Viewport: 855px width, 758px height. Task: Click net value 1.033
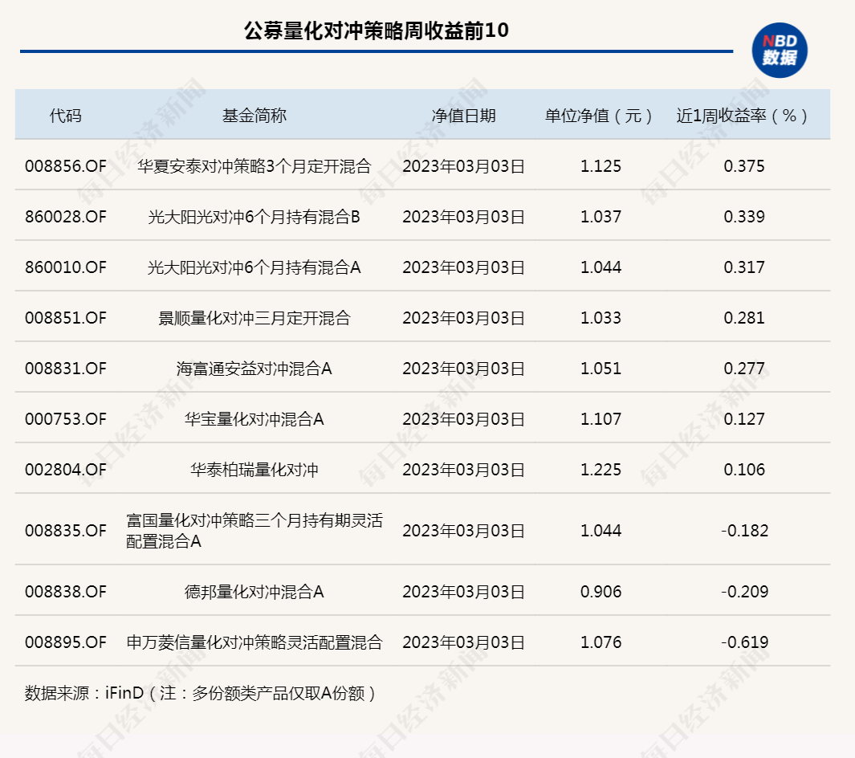(601, 318)
